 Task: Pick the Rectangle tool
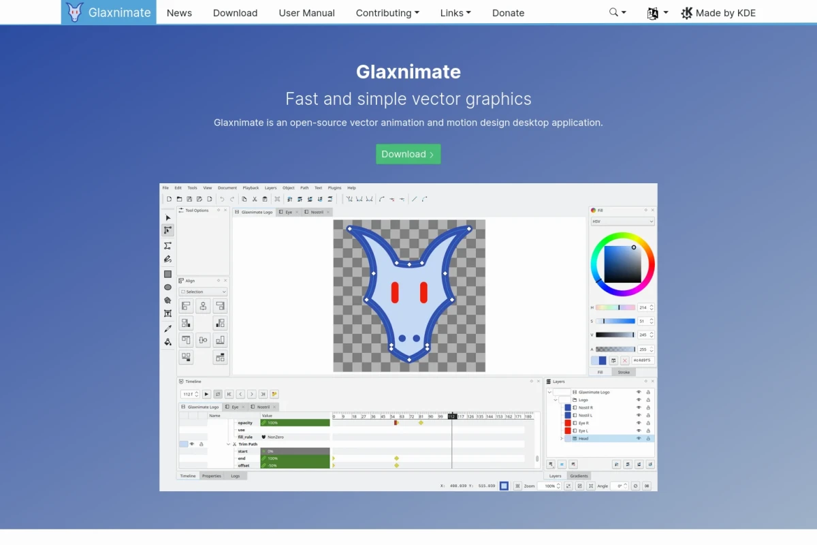167,274
